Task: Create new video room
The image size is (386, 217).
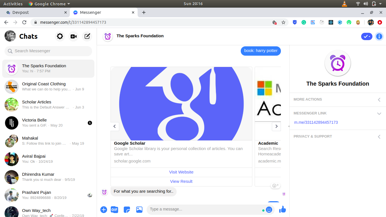Action: tap(73, 36)
